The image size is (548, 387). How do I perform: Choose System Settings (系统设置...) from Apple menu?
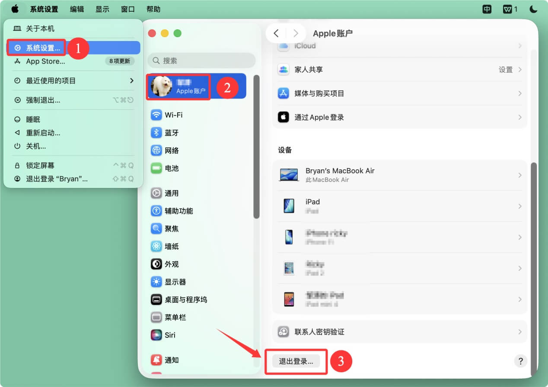(x=43, y=48)
